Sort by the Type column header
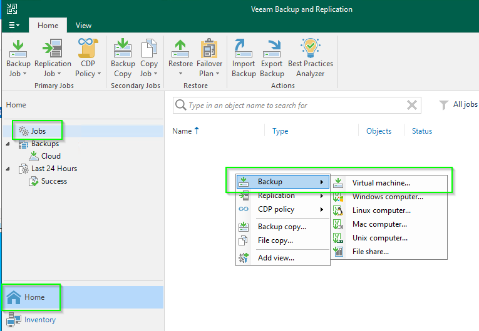The height and width of the screenshot is (331, 479). tap(280, 131)
